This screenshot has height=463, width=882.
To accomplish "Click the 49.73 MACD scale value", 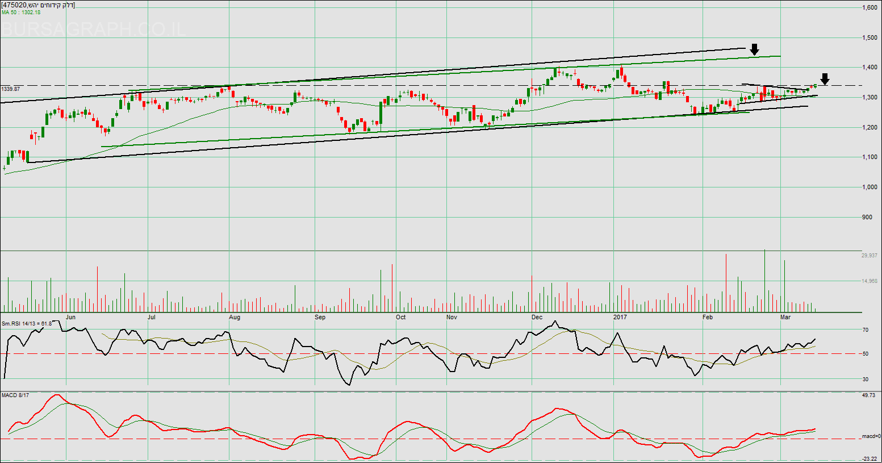I will tap(868, 395).
